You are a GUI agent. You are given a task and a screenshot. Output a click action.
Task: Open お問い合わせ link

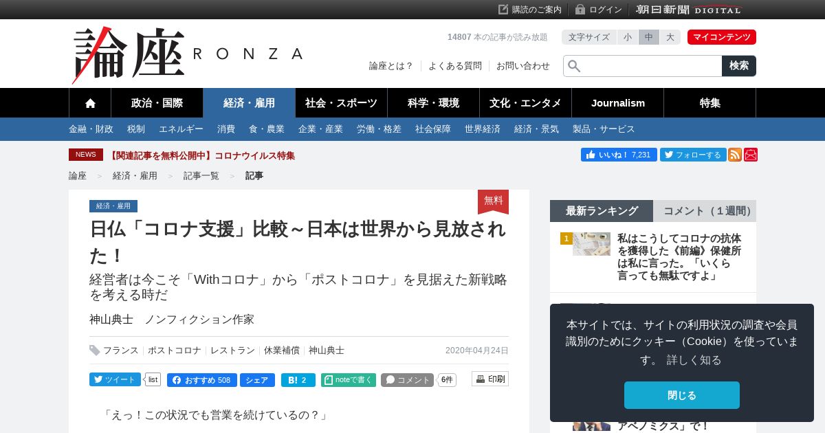523,66
